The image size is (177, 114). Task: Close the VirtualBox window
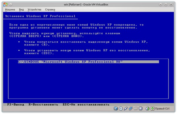(x=171, y=4)
